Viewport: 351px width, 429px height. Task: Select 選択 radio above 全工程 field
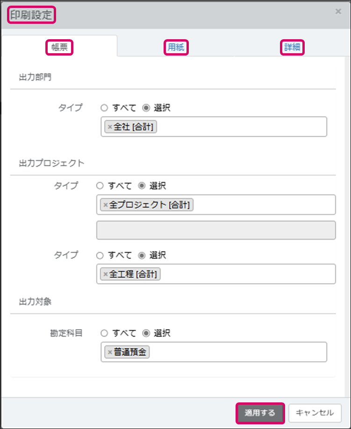[x=141, y=255]
